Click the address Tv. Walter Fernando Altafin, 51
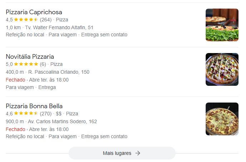The width and height of the screenshot is (246, 162). coord(59,27)
